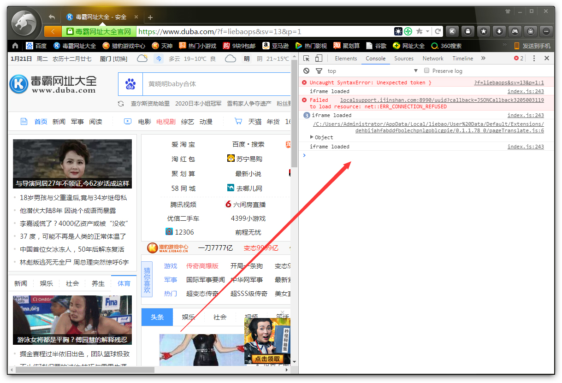Switch to the Network tab

coord(432,59)
